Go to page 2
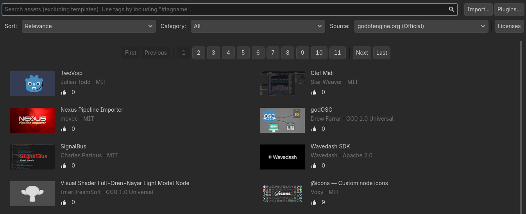This screenshot has height=214, width=526. pos(199,53)
